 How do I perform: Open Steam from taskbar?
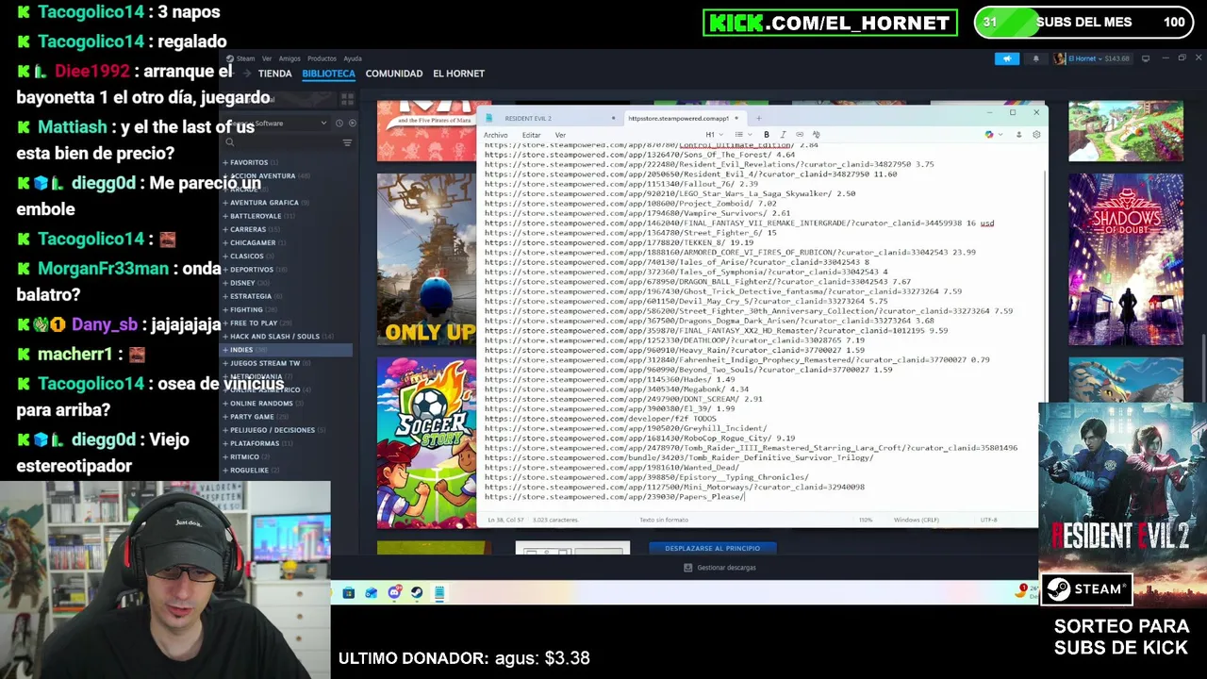point(417,593)
